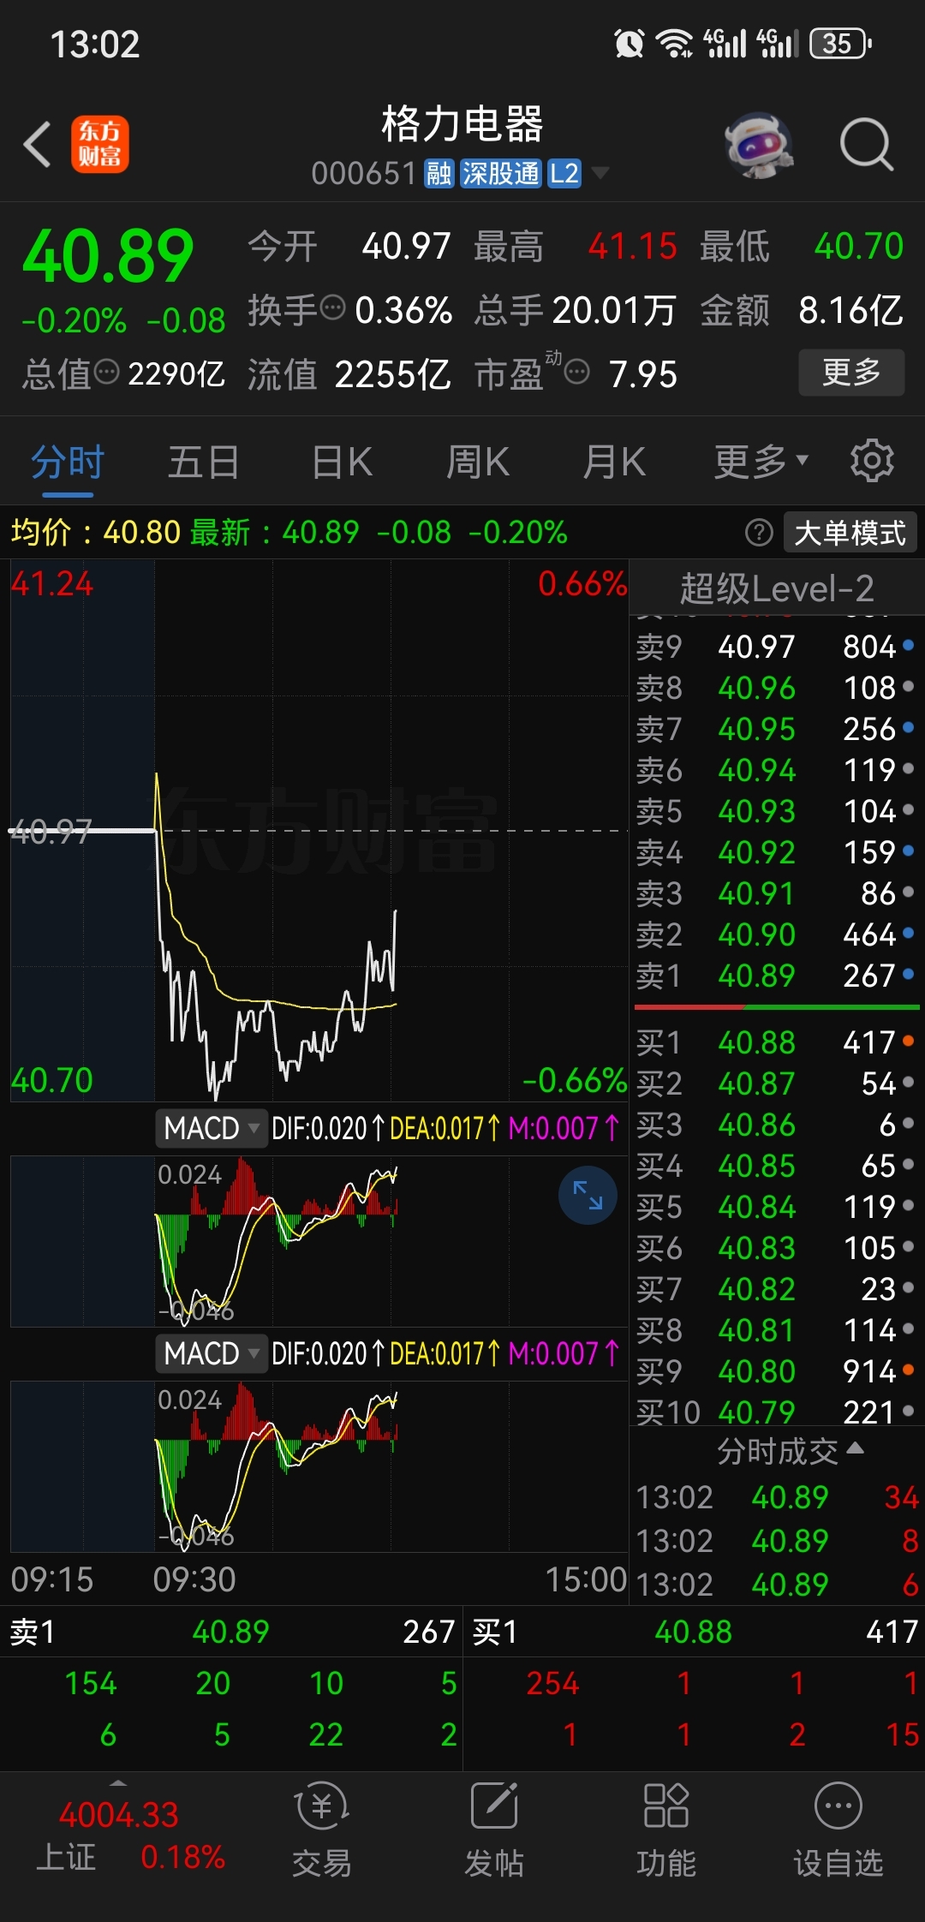The height and width of the screenshot is (1922, 925).
Task: Switch to 分时 tab
Action: click(x=68, y=463)
